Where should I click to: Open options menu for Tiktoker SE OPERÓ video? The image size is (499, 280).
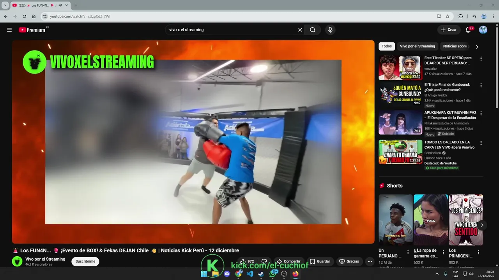click(481, 59)
